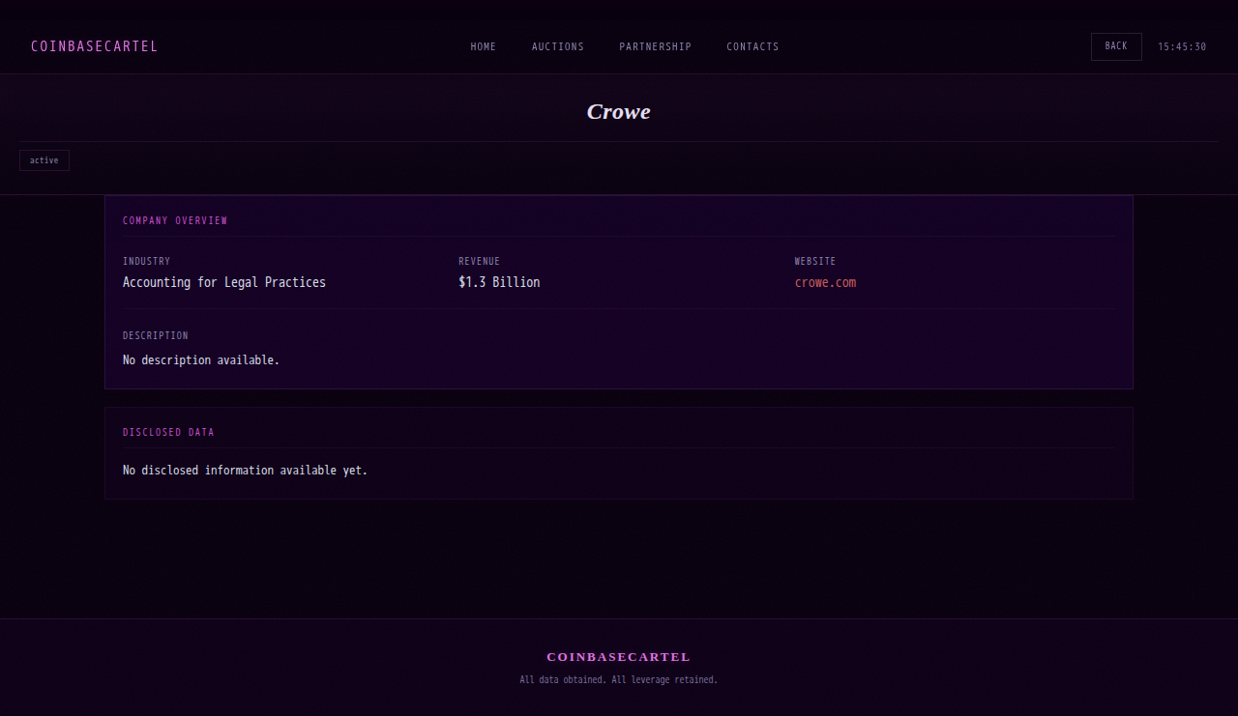1238x716 pixels.
Task: Click the 15:45:30 clock readout
Action: (x=1182, y=46)
